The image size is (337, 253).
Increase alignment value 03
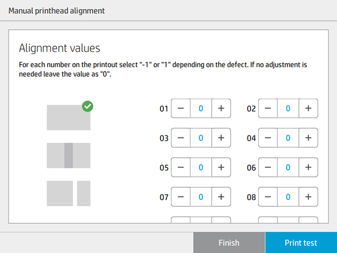click(221, 138)
